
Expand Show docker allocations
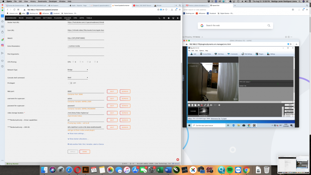[x=78, y=139]
